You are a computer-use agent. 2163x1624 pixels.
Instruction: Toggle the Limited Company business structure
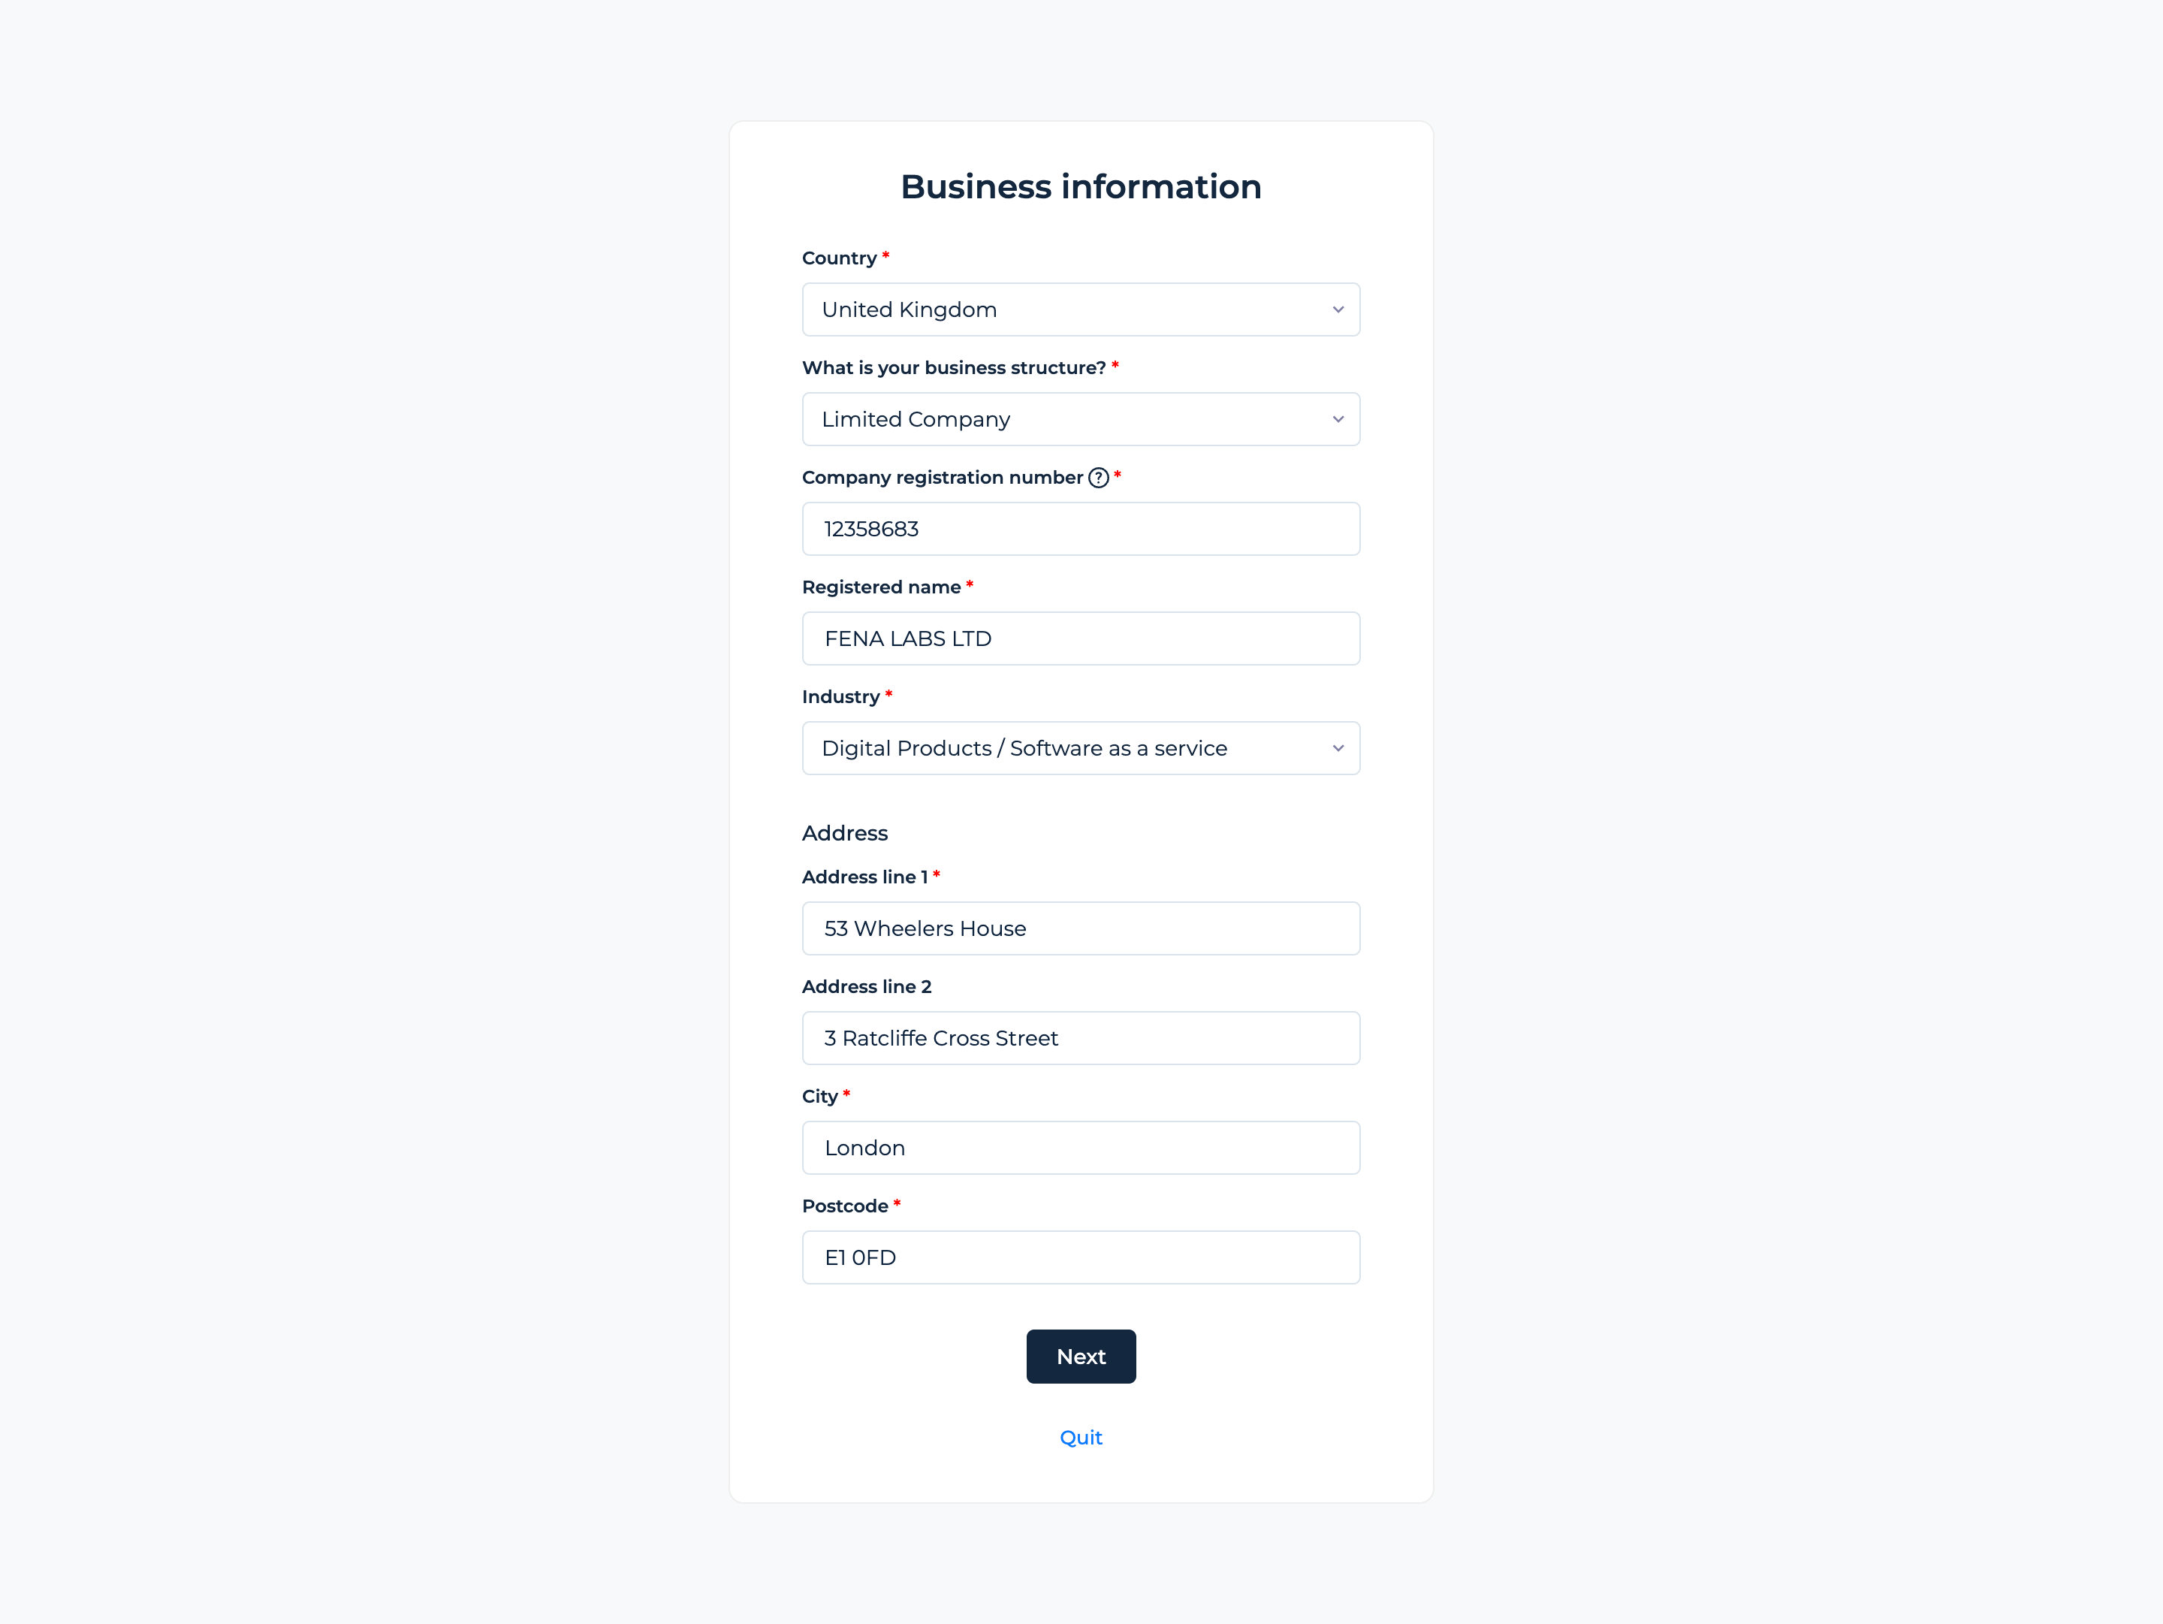pos(1081,418)
